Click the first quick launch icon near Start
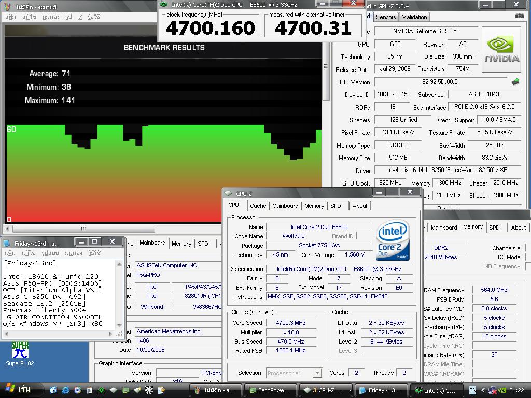Viewport: 531px width, 398px height. tap(53, 390)
